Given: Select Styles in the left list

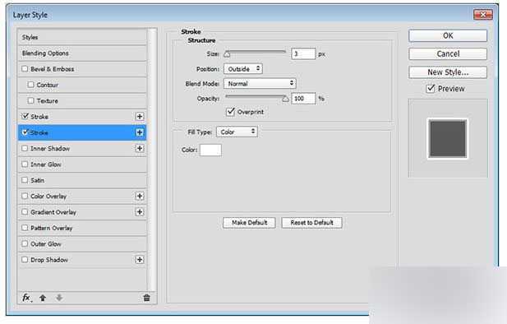Looking at the screenshot, I should (x=30, y=37).
